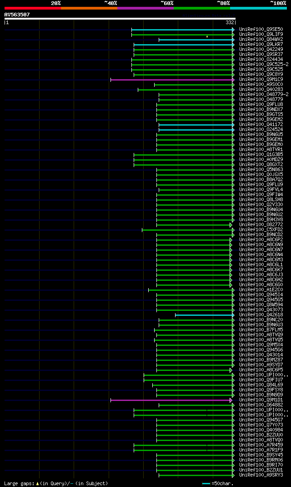The height and width of the screenshot is (487, 291).
Task: Click the purple alignment bar for Q9M1D1
Action: [x=171, y=401]
